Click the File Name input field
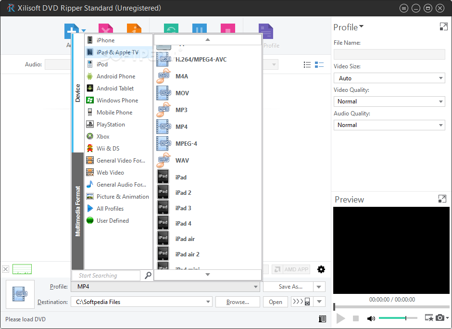The height and width of the screenshot is (329, 452). click(389, 54)
